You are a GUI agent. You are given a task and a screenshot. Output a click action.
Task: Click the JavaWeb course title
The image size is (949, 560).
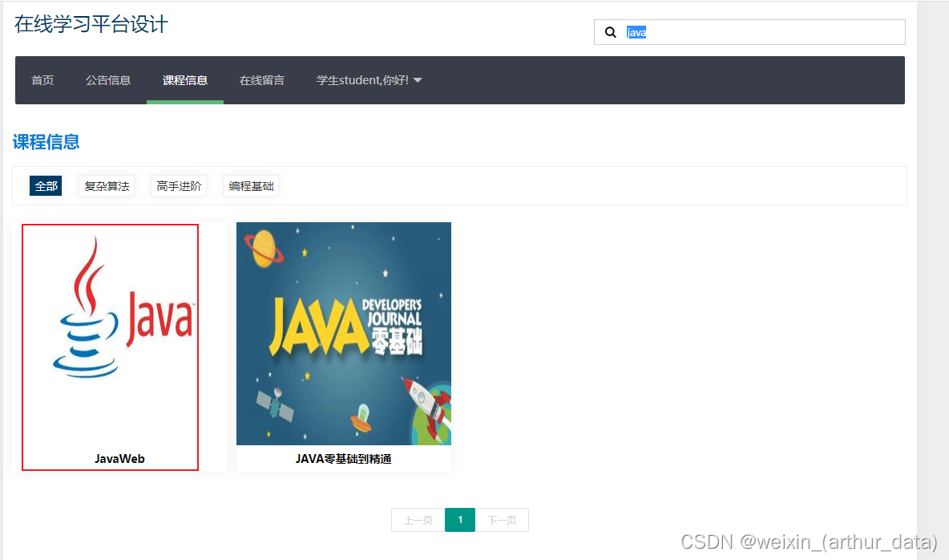tap(119, 459)
